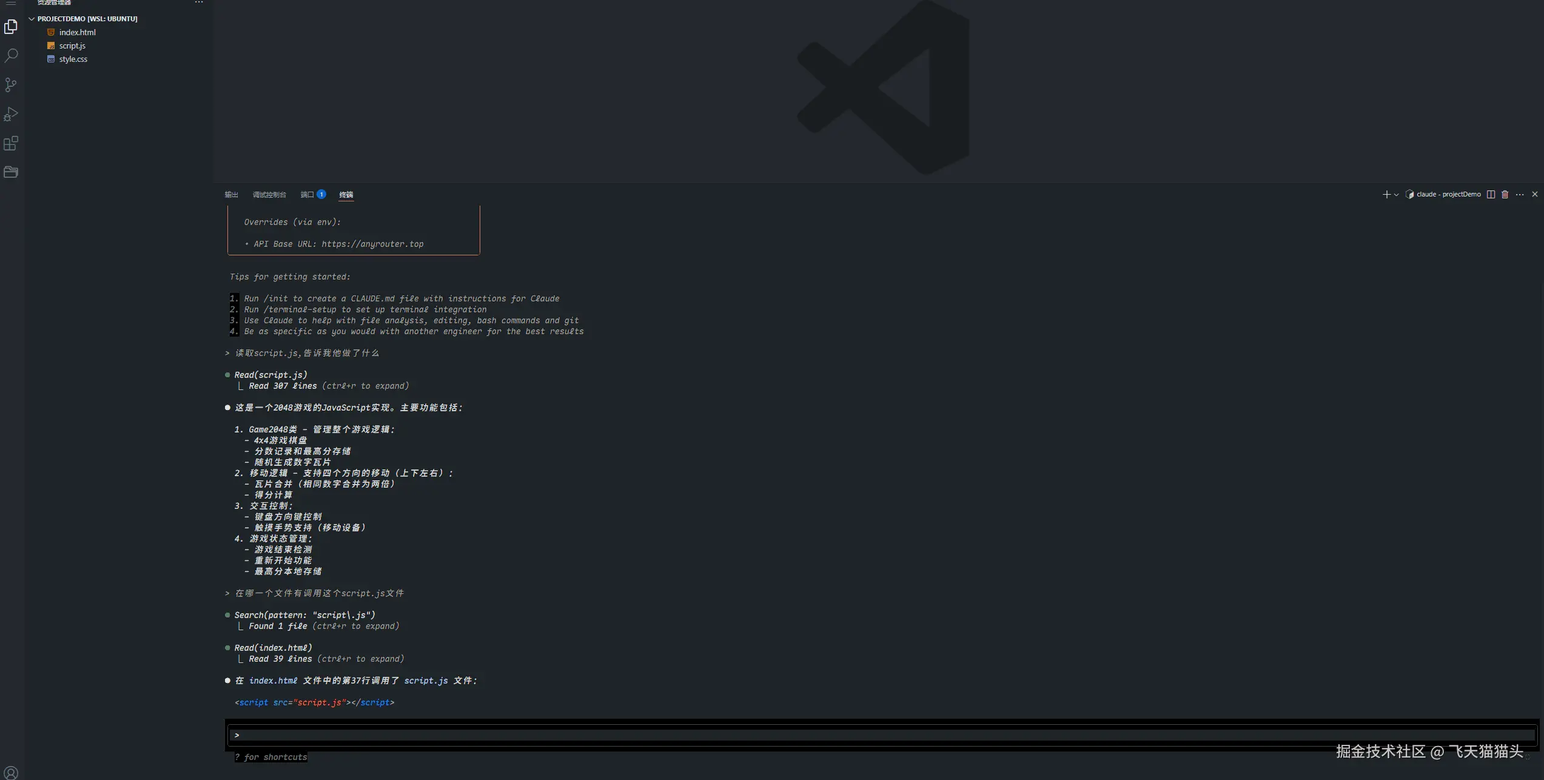
Task: Click the Read(script.js) tool output line
Action: click(270, 375)
